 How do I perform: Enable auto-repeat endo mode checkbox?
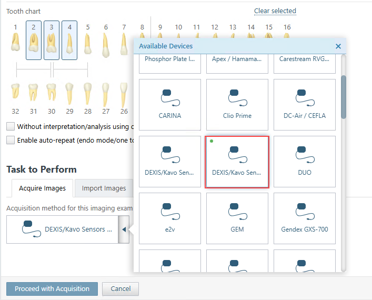pos(11,140)
